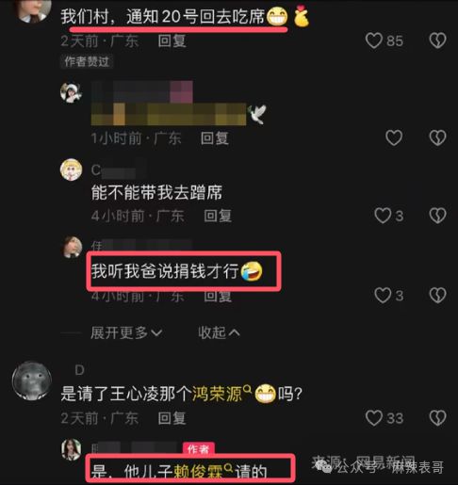Viewport: 458px width, 485px height.
Task: Like the dove emoji reply from 1小时前
Action: [x=394, y=137]
